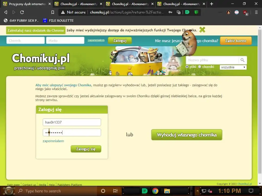Image resolution: width=262 pixels, height=196 pixels.
Task: Select the 'chomiki' radio button
Action: coord(200,67)
